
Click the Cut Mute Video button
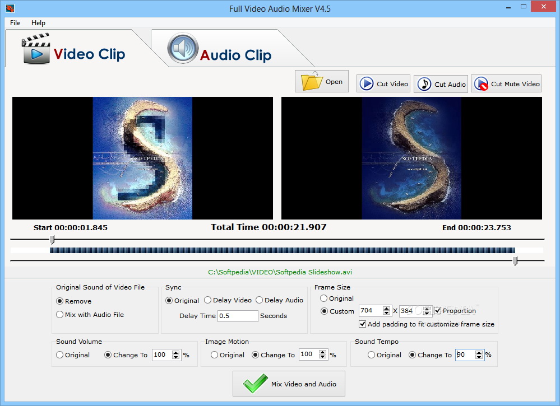[x=506, y=84]
